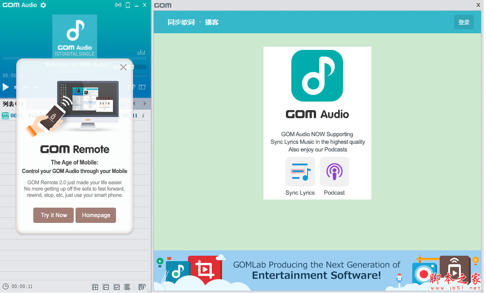Click the GOMLab Entertainment Software banner
The width and height of the screenshot is (486, 293).
pyautogui.click(x=317, y=271)
